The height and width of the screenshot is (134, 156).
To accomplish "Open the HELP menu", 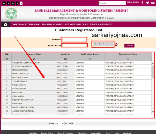I will click(x=66, y=24).
